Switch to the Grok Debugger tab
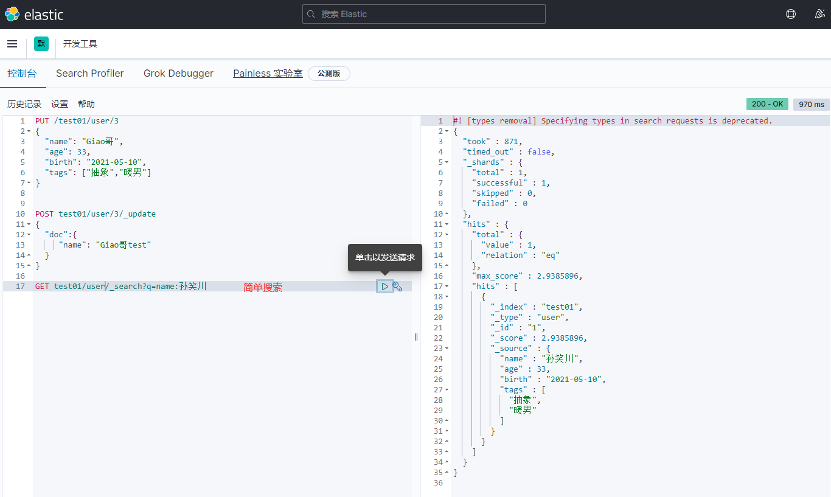 click(x=178, y=74)
